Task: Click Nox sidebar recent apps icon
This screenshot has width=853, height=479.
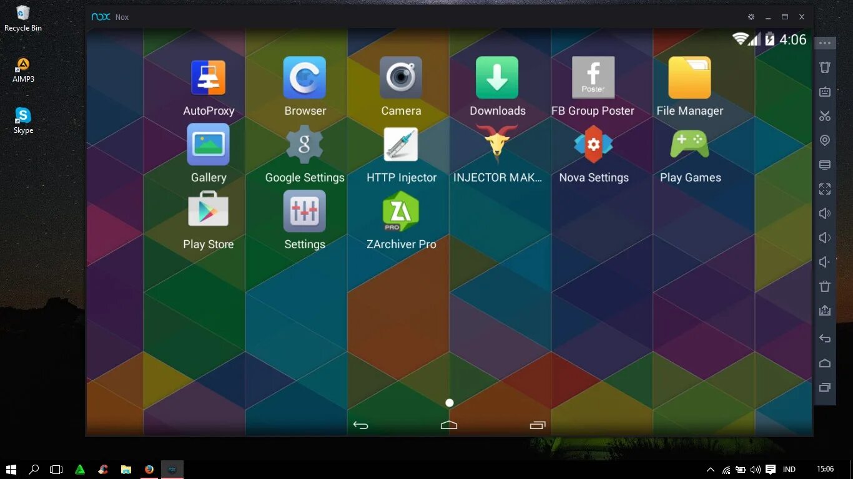Action: (x=825, y=387)
